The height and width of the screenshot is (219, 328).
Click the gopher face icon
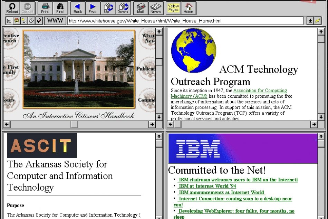point(17,21)
